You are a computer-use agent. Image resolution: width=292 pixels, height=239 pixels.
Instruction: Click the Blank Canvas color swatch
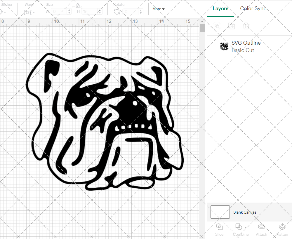tap(220, 212)
